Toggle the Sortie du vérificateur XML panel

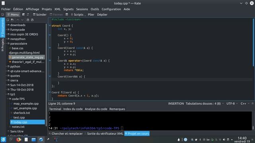coord(104,134)
